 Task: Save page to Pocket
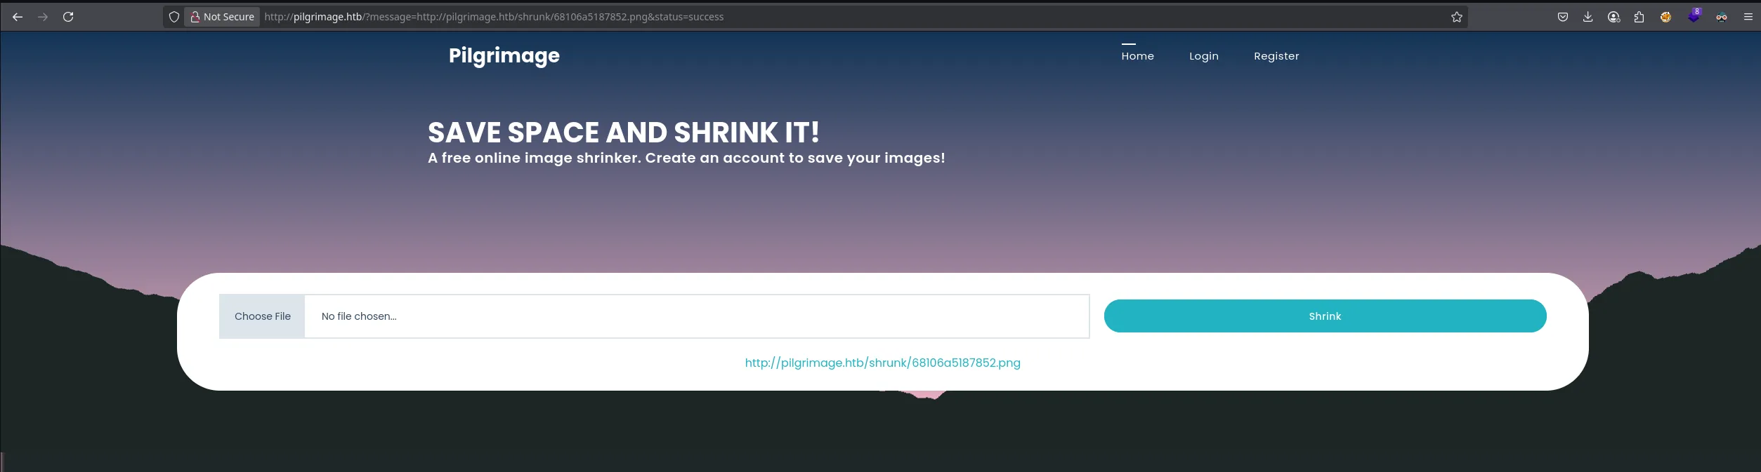pyautogui.click(x=1562, y=17)
